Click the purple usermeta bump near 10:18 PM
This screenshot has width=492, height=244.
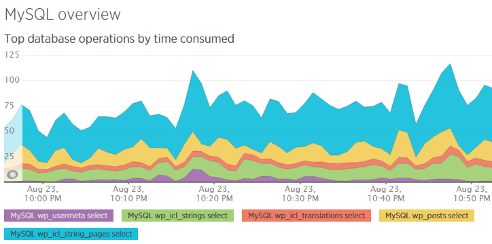[x=195, y=174]
